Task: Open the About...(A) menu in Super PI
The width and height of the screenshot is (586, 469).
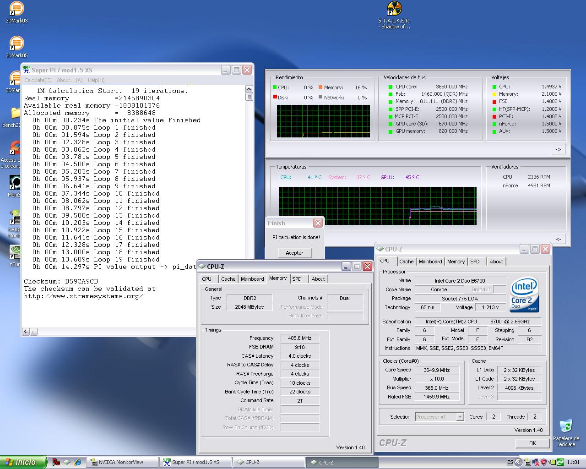Action: point(70,80)
